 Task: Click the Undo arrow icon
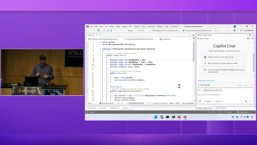point(115,31)
